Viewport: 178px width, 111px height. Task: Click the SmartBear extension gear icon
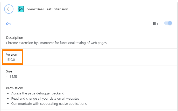[x=21, y=9]
